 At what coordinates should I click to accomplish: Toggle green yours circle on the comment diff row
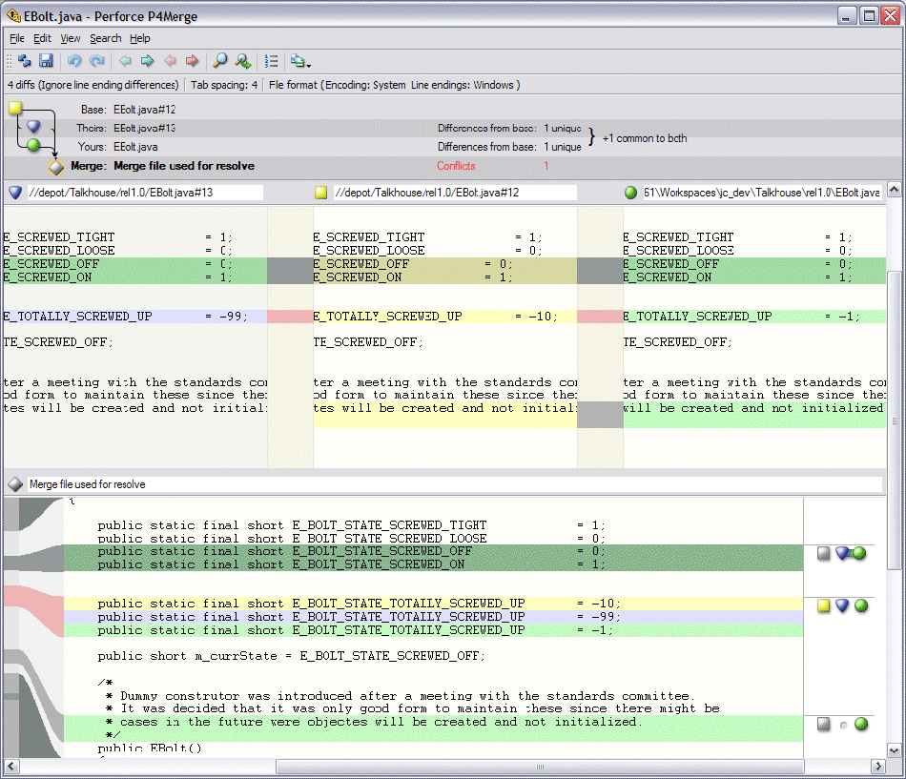click(x=860, y=725)
